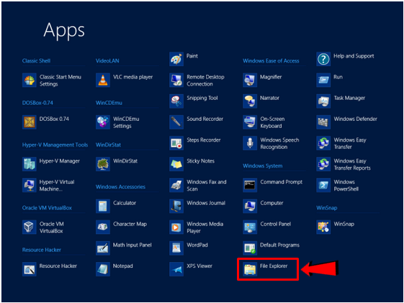Launch Windows Speech Recognition microphone icon

pos(250,143)
